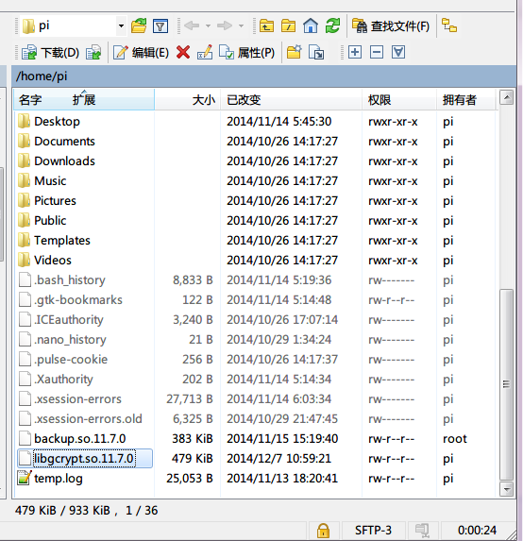Click the file filter funnel icon

tap(160, 25)
